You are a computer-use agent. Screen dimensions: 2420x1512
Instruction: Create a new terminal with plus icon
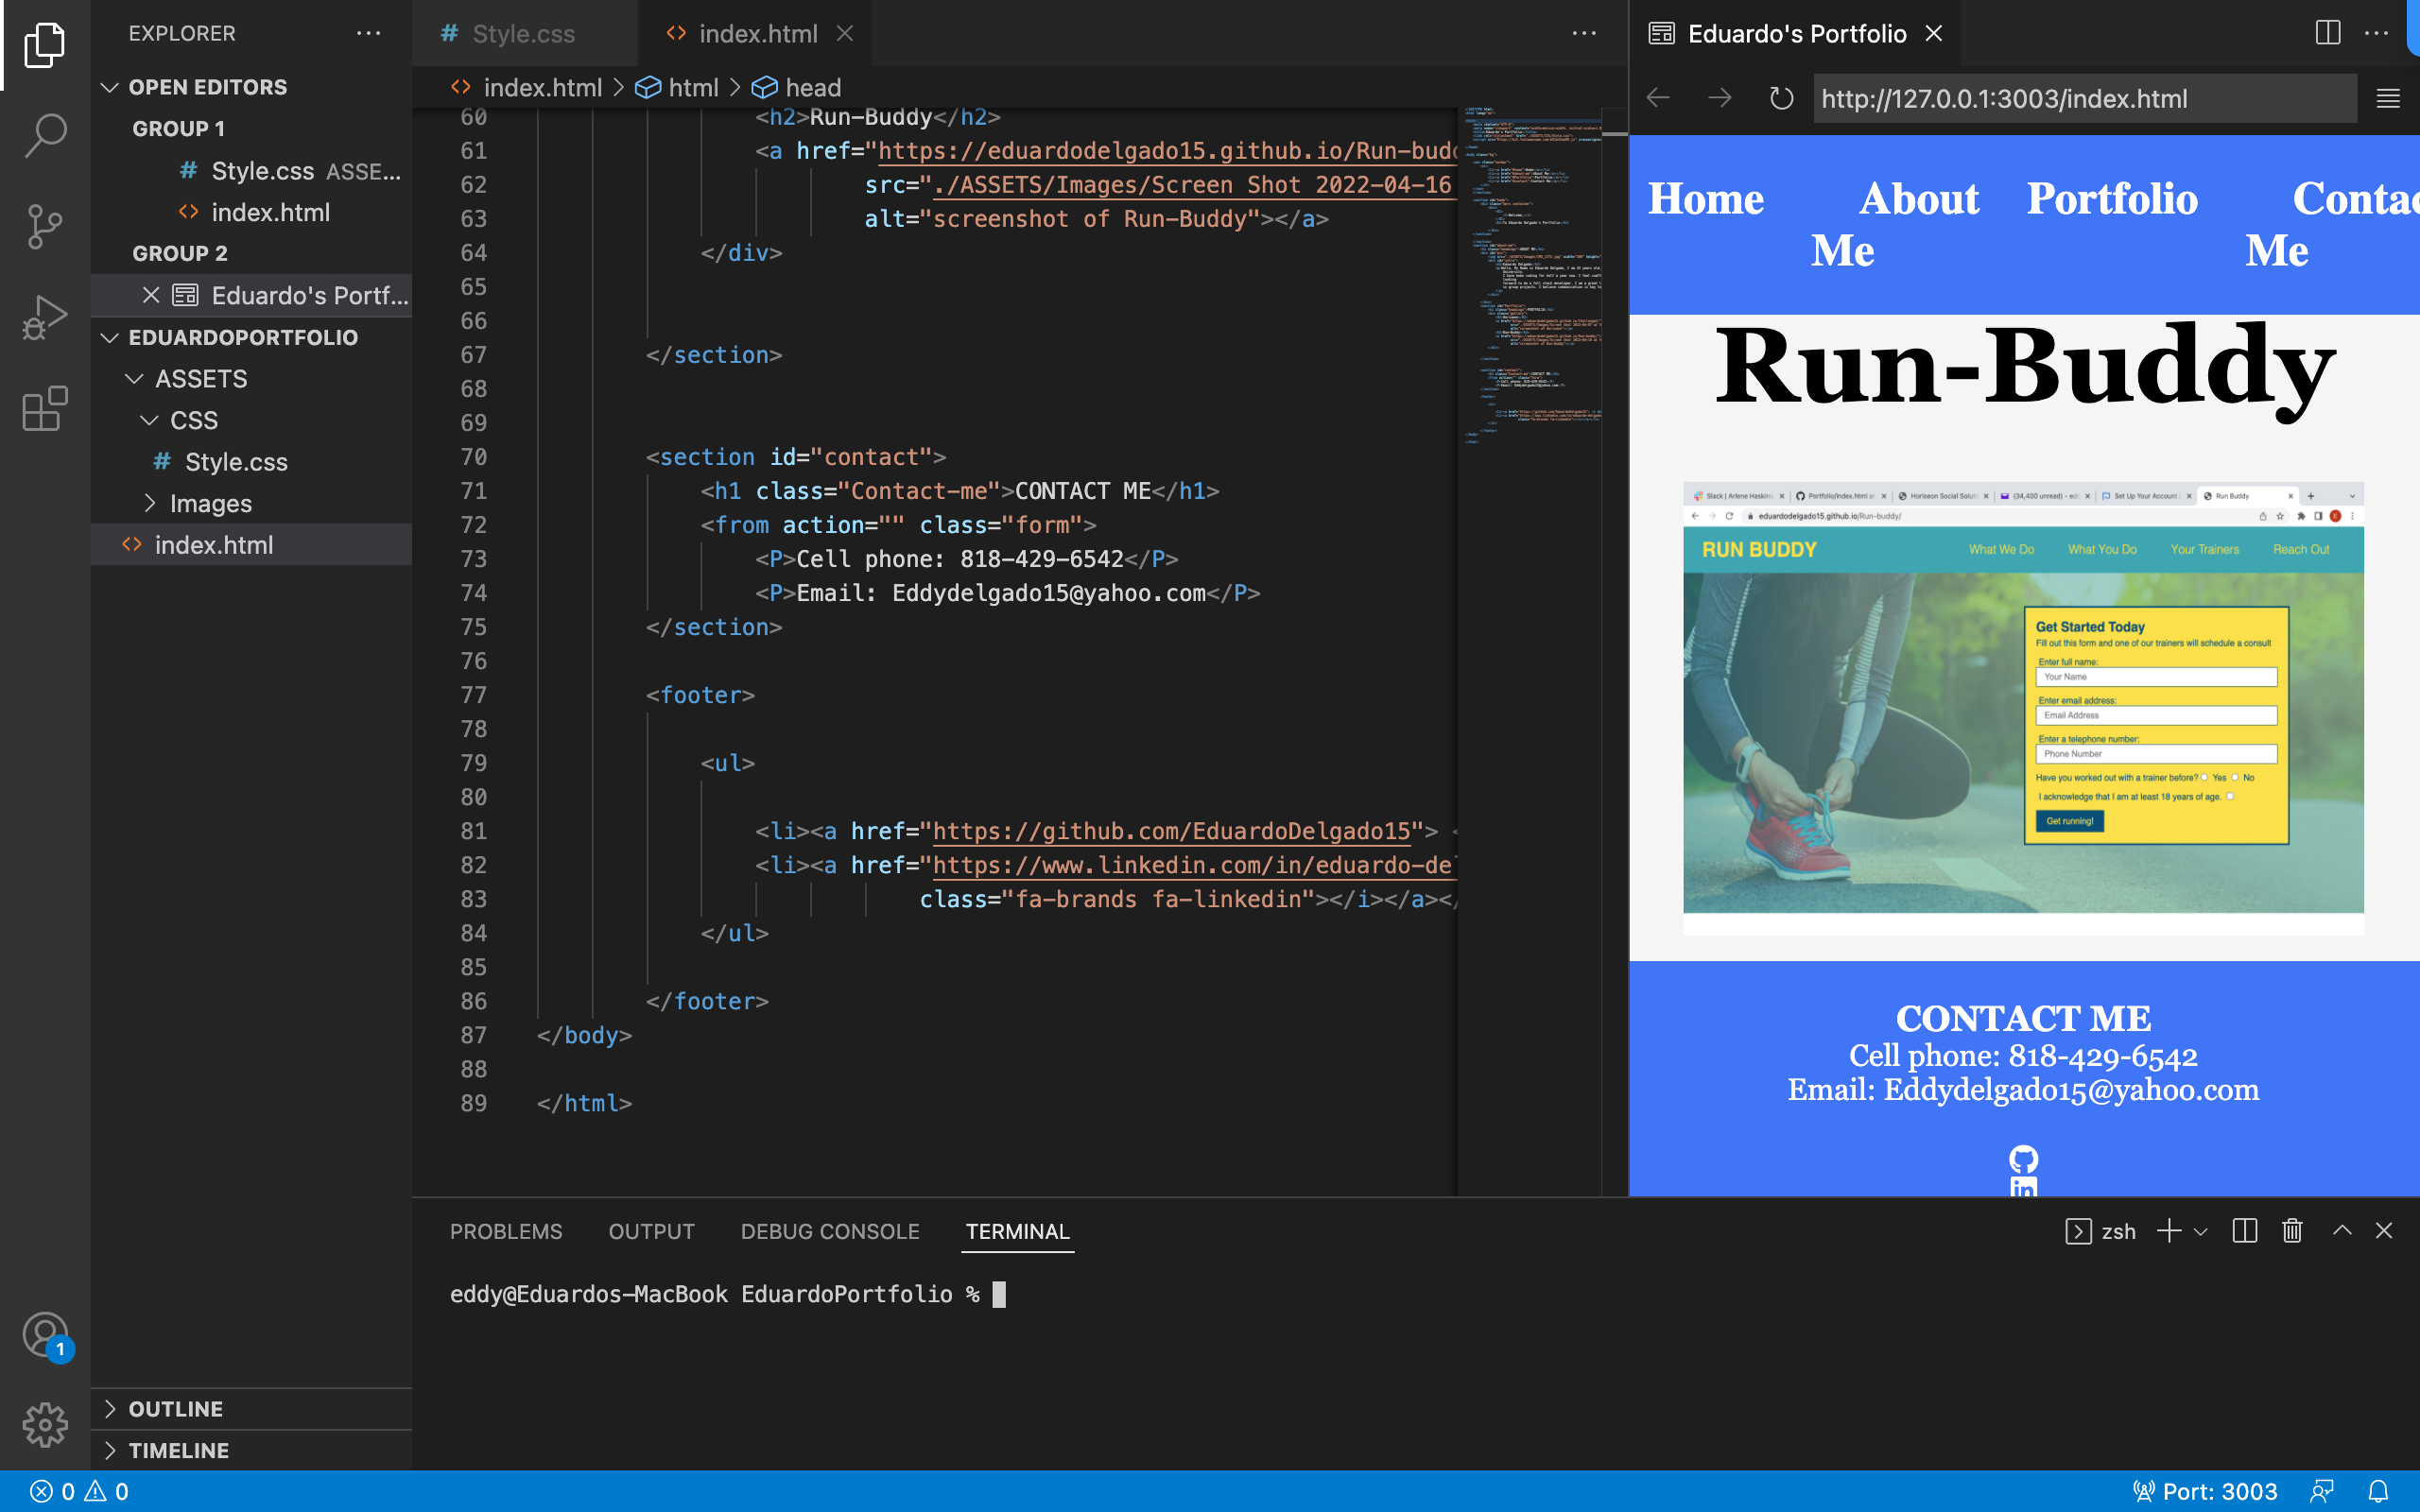[2169, 1231]
